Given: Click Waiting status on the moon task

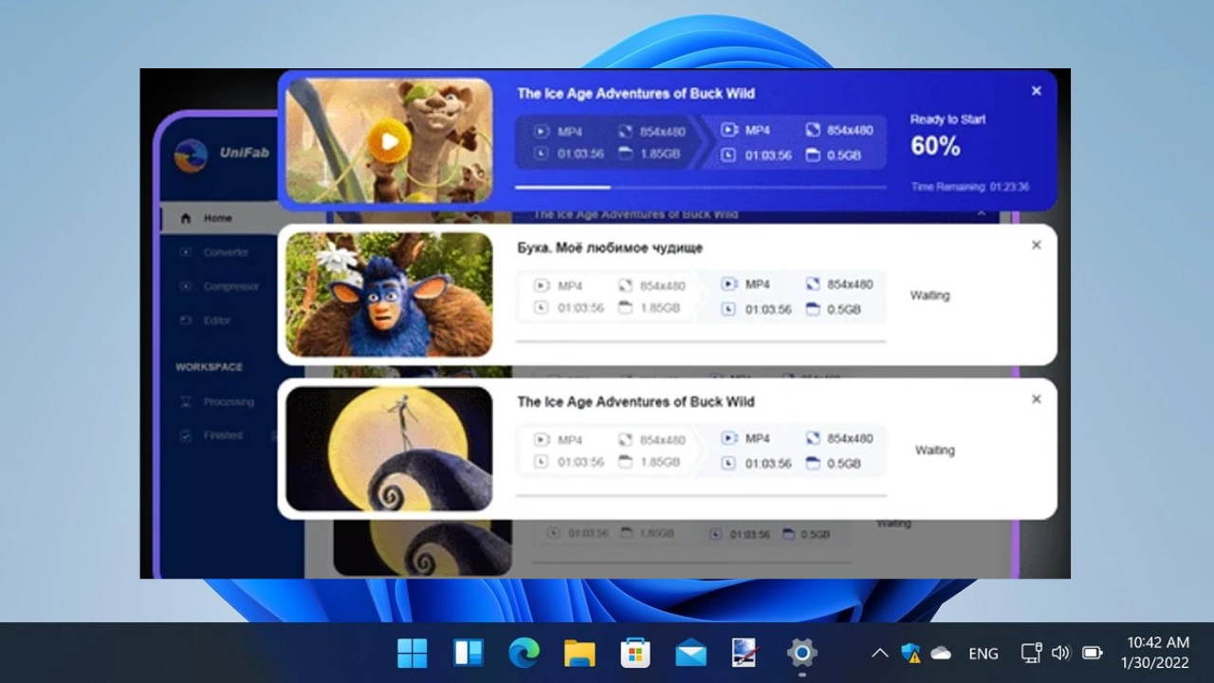Looking at the screenshot, I should pyautogui.click(x=934, y=450).
